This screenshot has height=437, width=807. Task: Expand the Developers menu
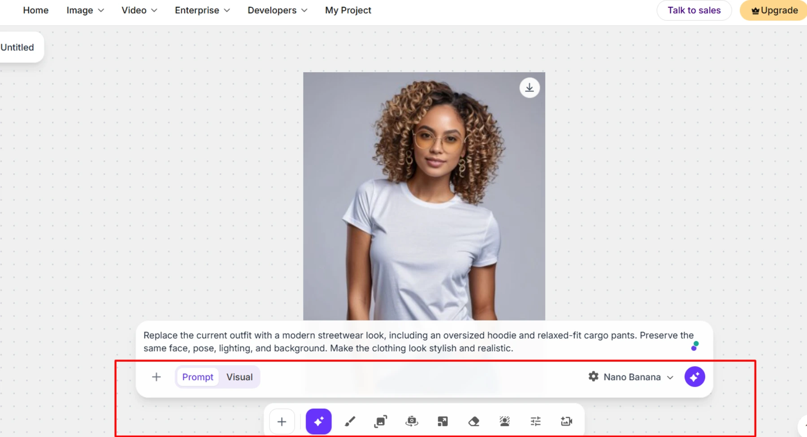pyautogui.click(x=278, y=10)
